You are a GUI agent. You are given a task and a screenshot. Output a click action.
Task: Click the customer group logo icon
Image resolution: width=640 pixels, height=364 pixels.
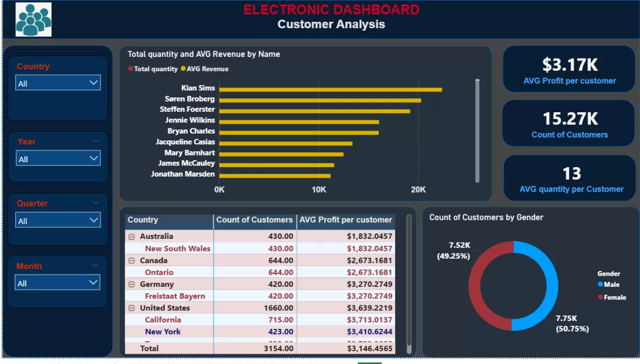pyautogui.click(x=34, y=20)
